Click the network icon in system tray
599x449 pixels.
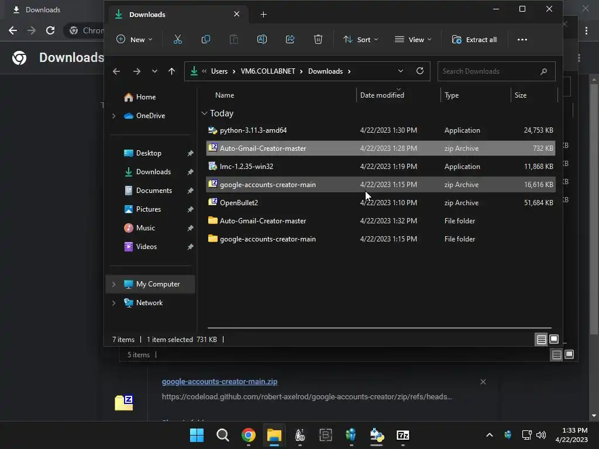(527, 435)
